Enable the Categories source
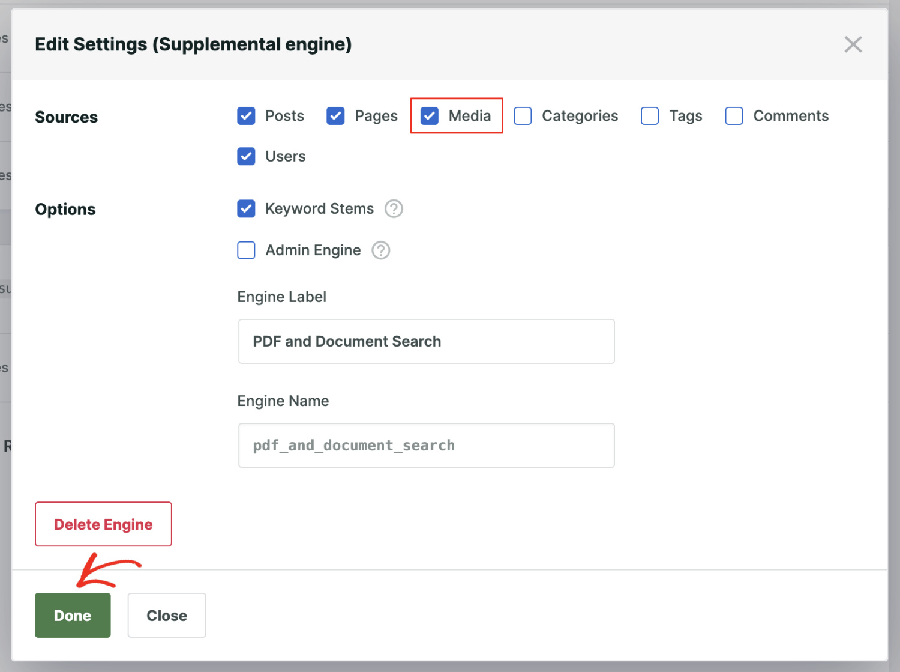 (x=523, y=116)
